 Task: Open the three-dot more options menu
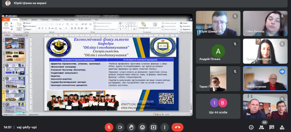pyautogui.click(x=165, y=127)
